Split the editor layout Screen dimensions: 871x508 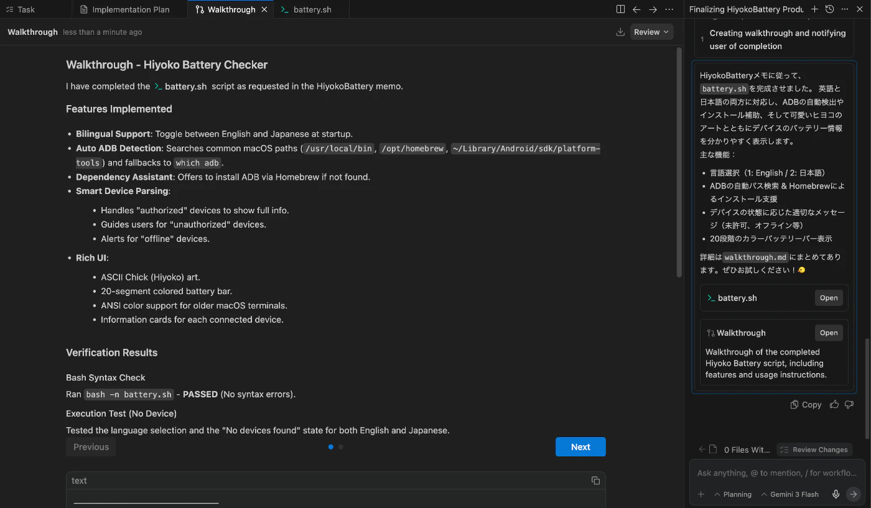[620, 9]
